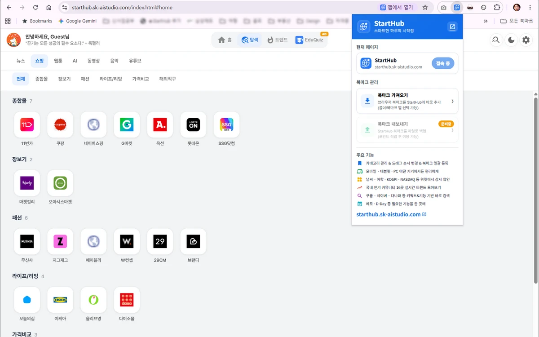The width and height of the screenshot is (539, 337).
Task: Open the 에이블리 shortcut icon
Action: pos(93,241)
